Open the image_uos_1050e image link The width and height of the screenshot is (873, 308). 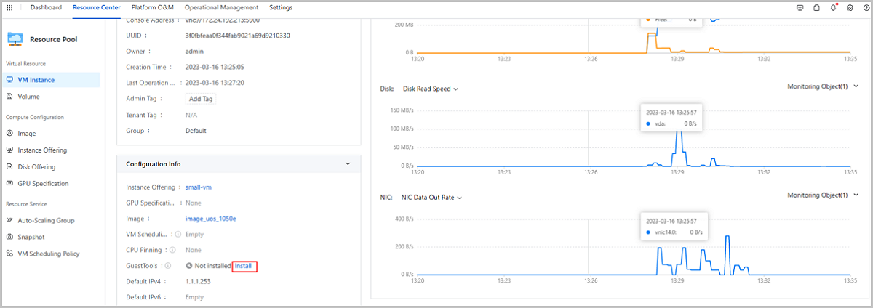(211, 219)
